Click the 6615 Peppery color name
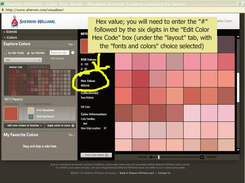Image resolution: width=245 pixels, height=183 pixels. click(x=13, y=99)
